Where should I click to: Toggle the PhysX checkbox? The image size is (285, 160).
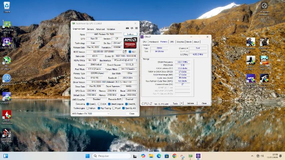[113, 108]
